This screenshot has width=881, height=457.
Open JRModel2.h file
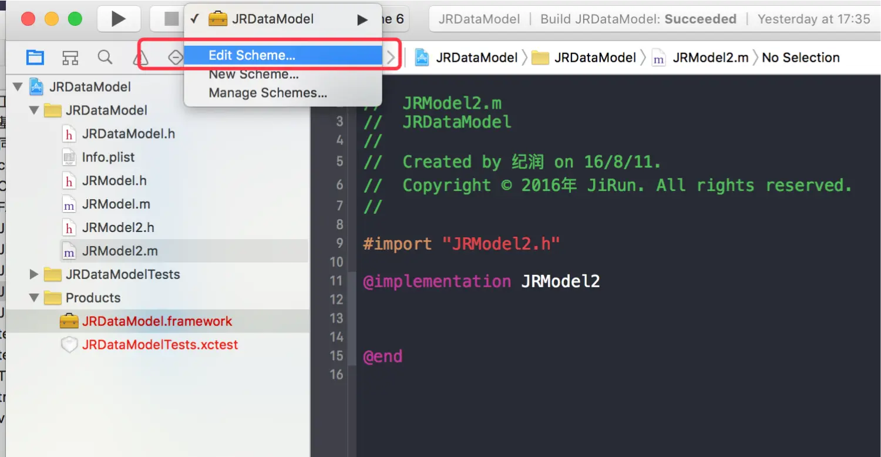pyautogui.click(x=118, y=228)
